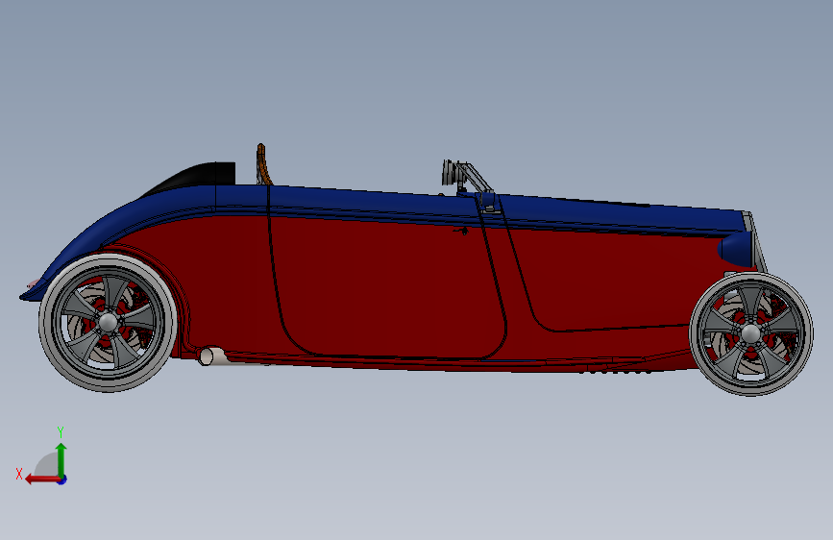Screen dimensions: 833x540
Task: Select the small door handle on the body
Action: [x=462, y=231]
